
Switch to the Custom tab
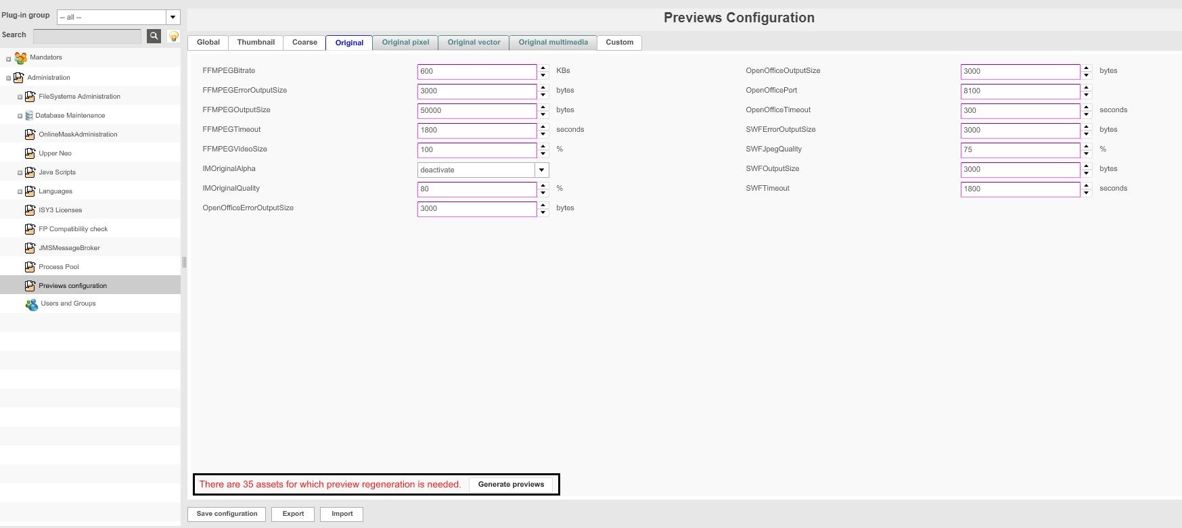(620, 43)
